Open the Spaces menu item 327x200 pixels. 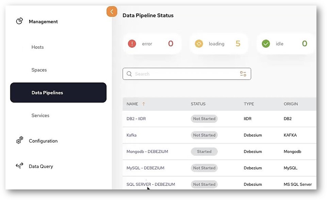[x=39, y=70]
